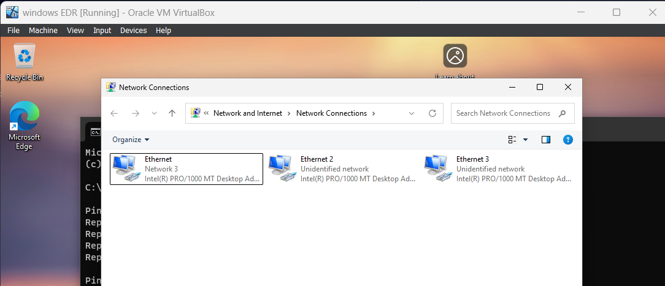Click inside Search Network Connections field

[503, 113]
